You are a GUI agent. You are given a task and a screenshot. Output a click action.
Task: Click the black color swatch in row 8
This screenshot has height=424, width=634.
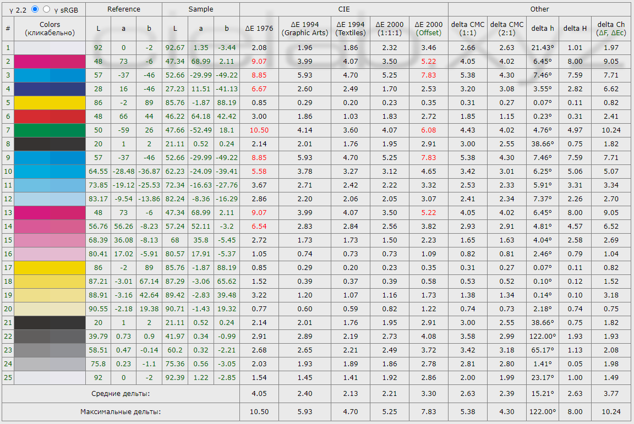50,144
